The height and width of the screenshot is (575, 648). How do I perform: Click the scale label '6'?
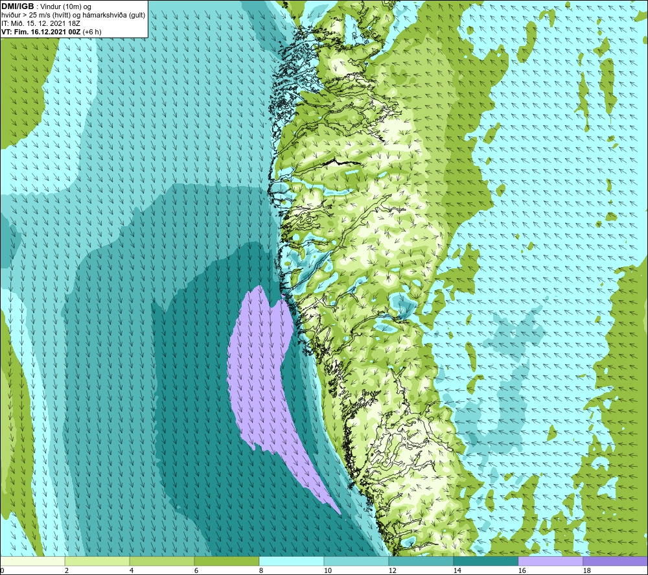[196, 570]
